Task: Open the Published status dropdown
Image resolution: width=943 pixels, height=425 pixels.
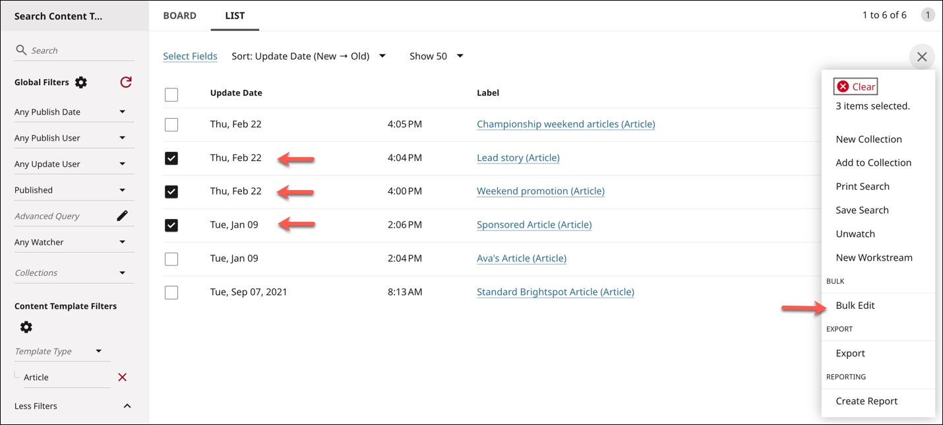Action: pos(74,190)
